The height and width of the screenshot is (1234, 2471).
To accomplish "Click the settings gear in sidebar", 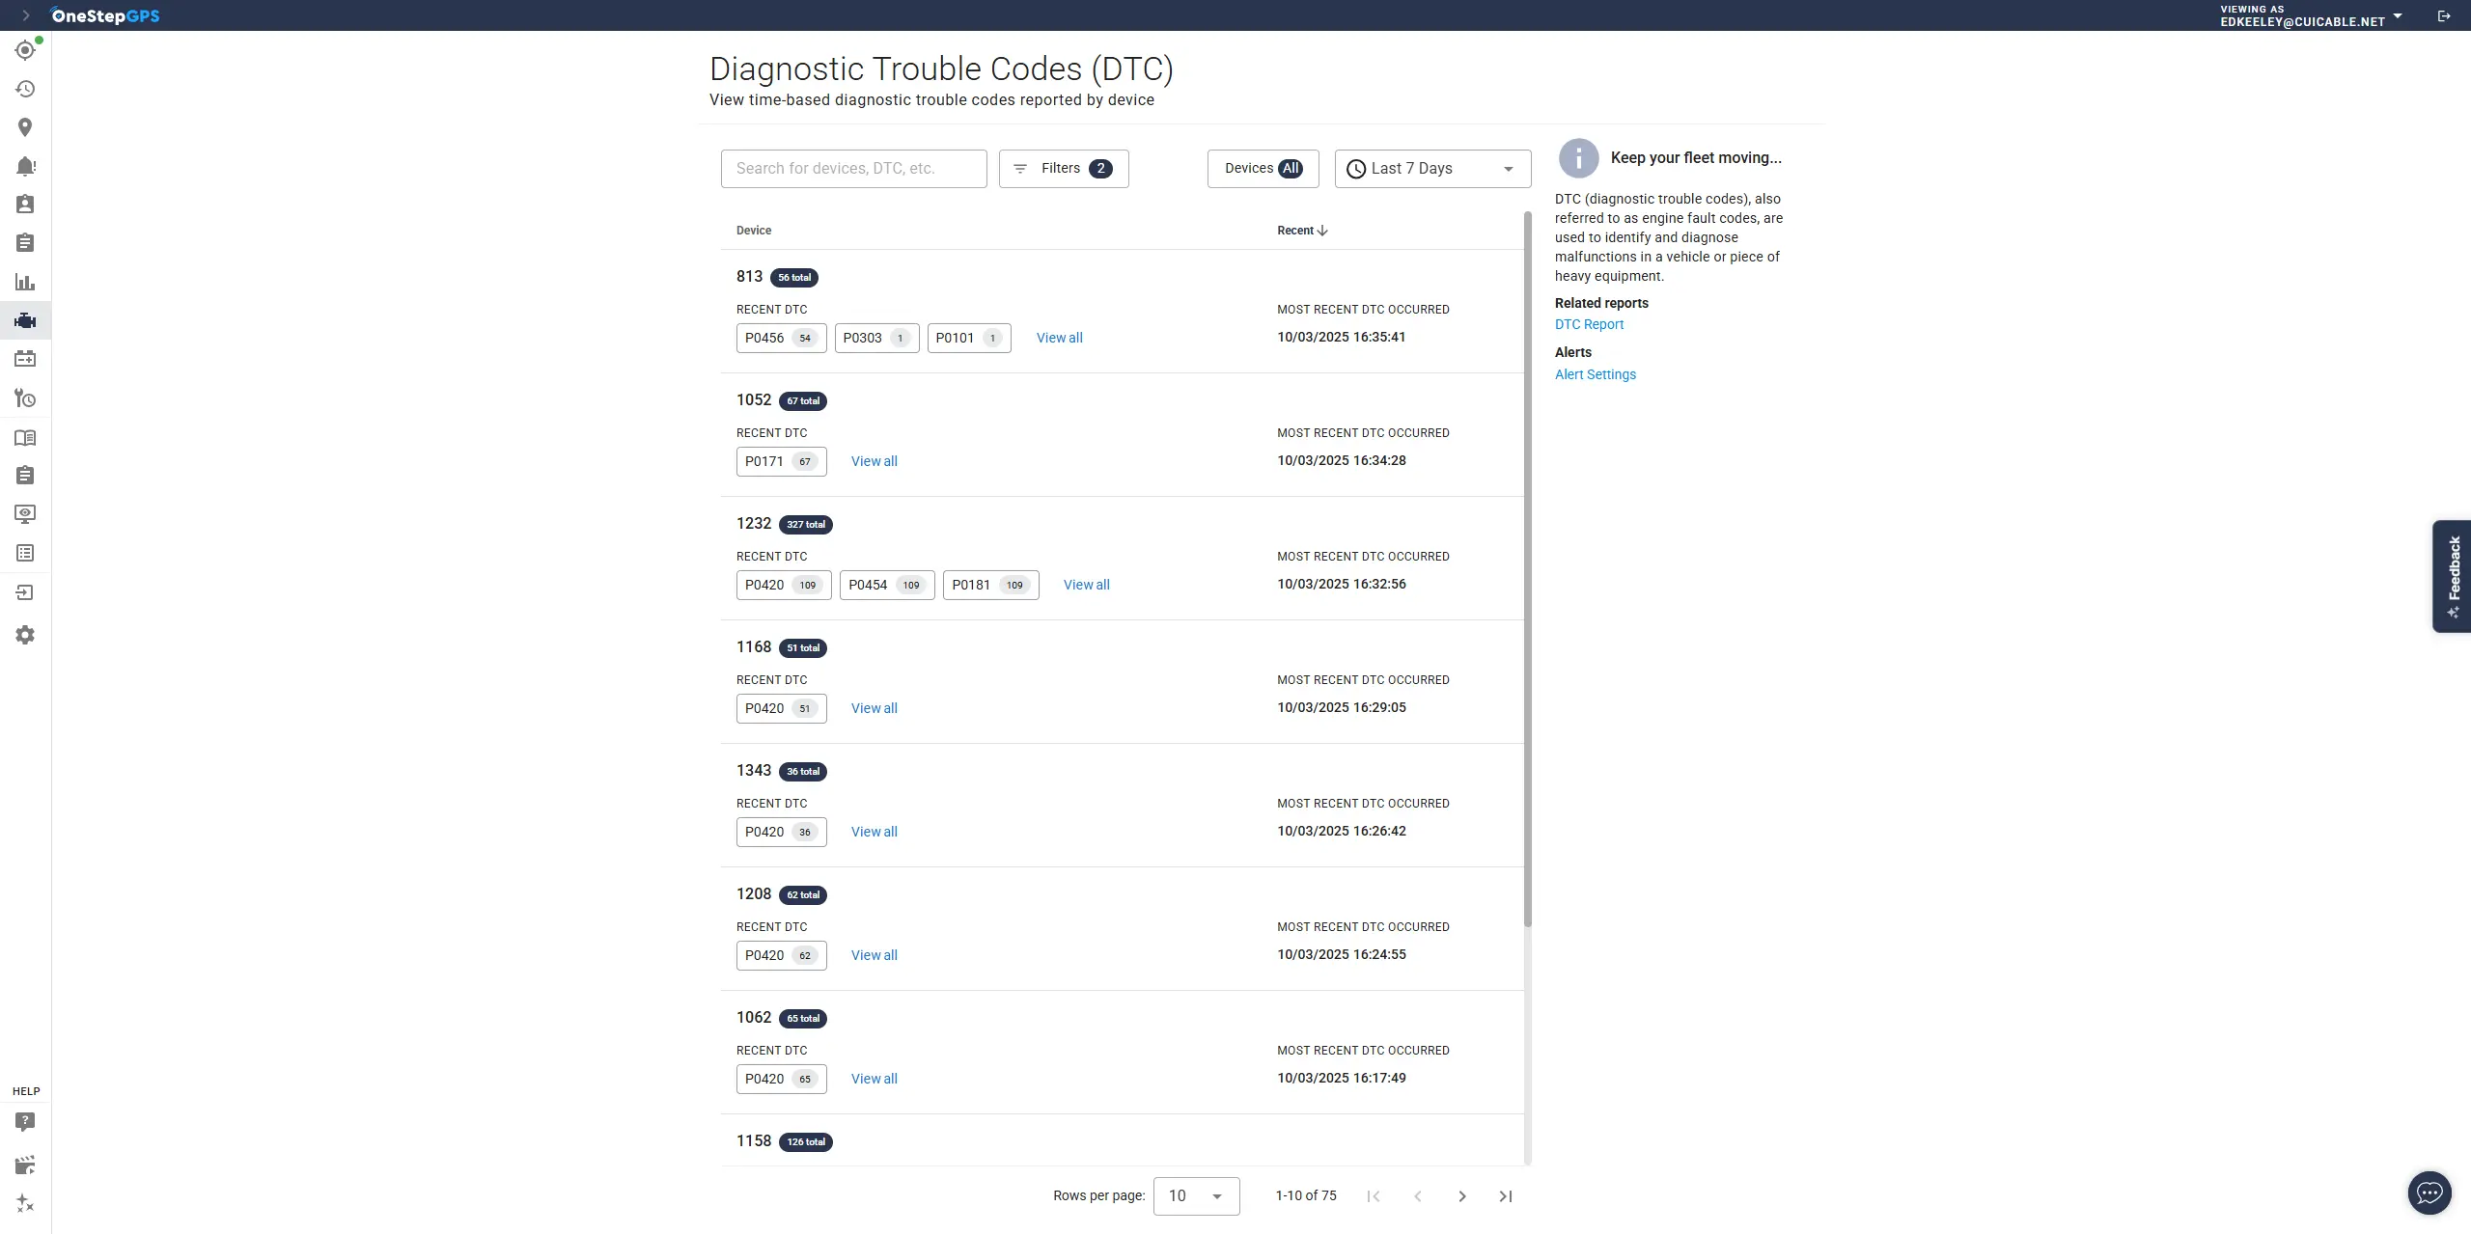I will click(x=25, y=634).
